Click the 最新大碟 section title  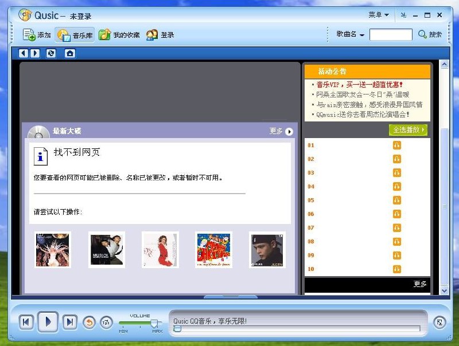[x=67, y=131]
